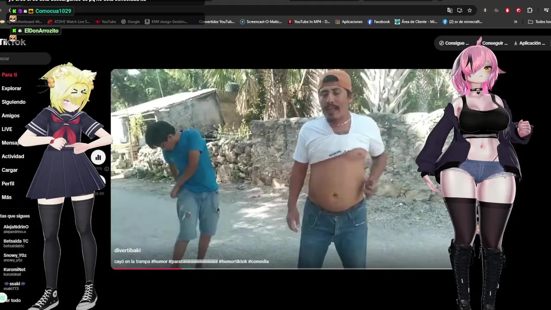Open Todos los marcadores folder

pos(539,22)
